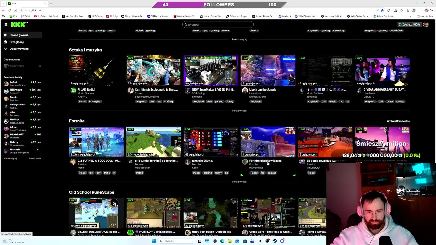The width and height of the screenshot is (436, 245).
Task: Collapse sidebar list with Pokaż mniej
Action: click(x=35, y=158)
